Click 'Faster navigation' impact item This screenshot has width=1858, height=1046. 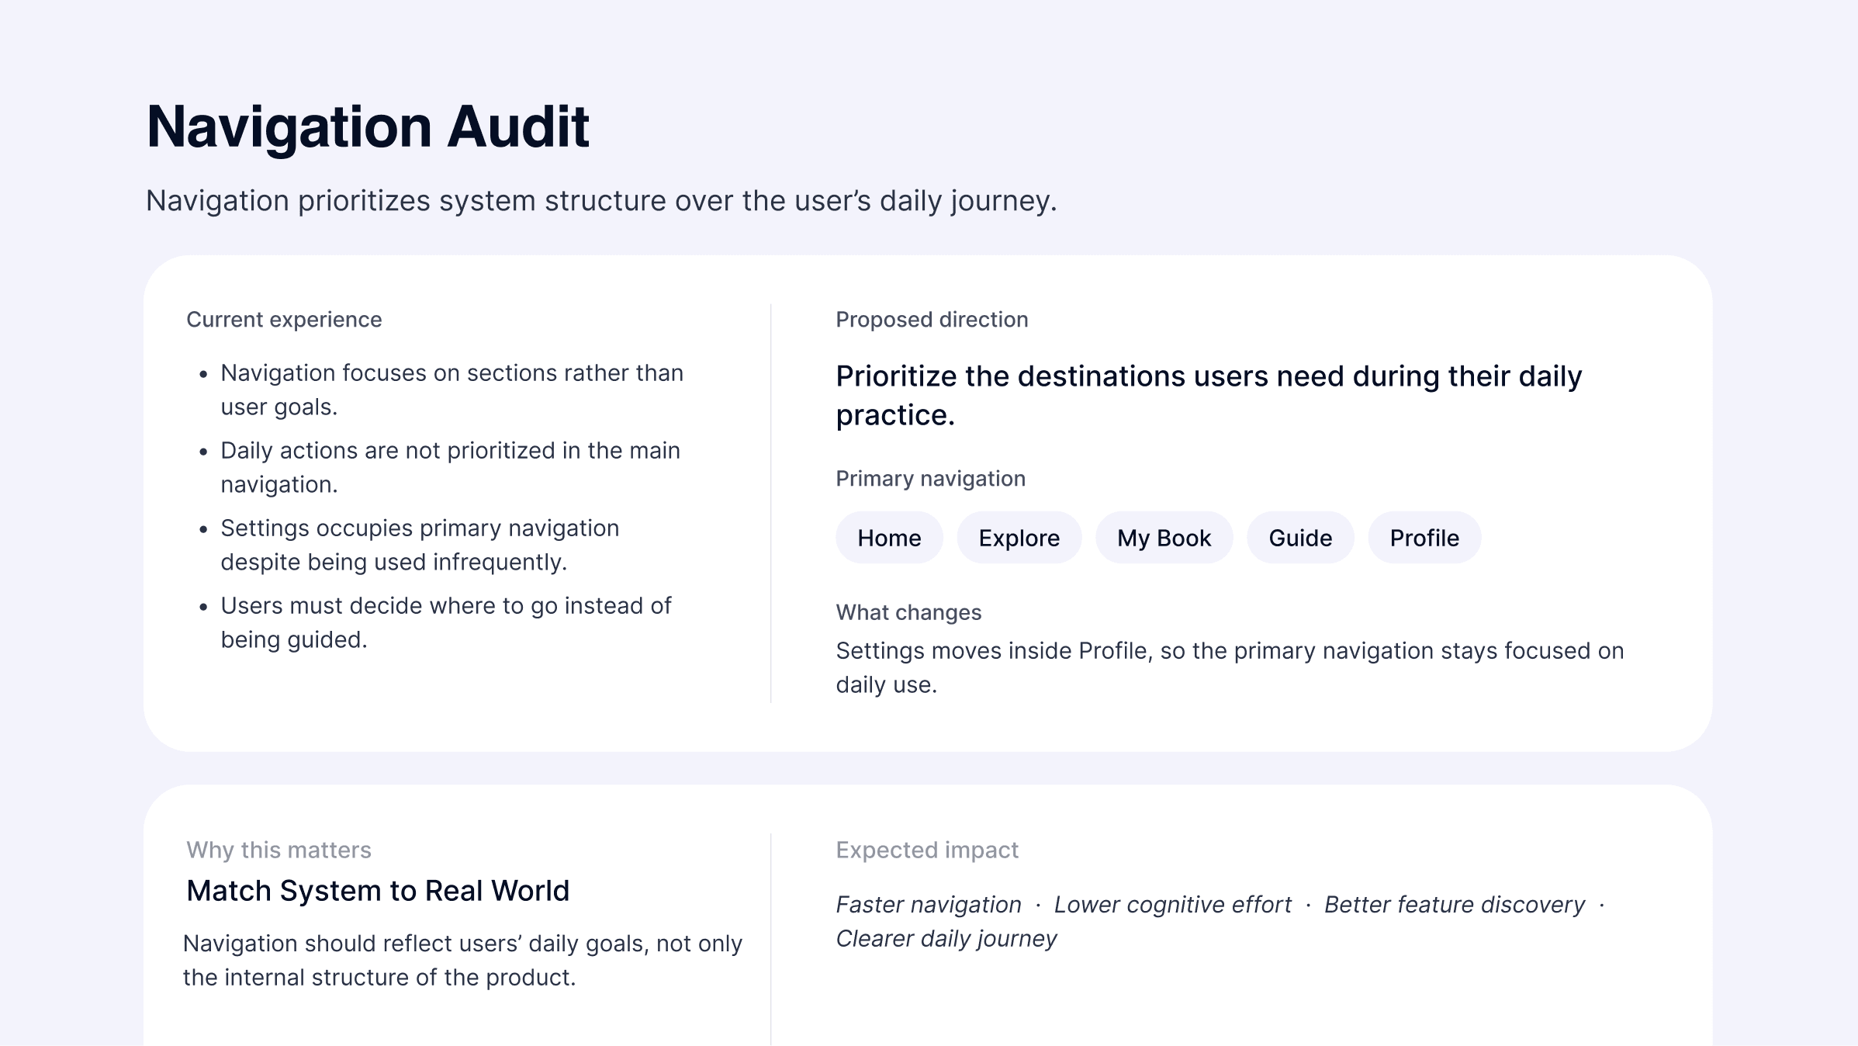pyautogui.click(x=929, y=905)
